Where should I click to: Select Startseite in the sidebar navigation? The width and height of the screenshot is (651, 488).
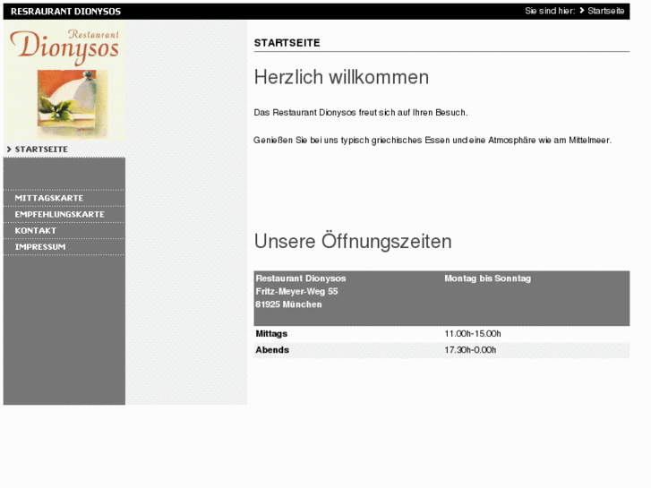point(41,149)
